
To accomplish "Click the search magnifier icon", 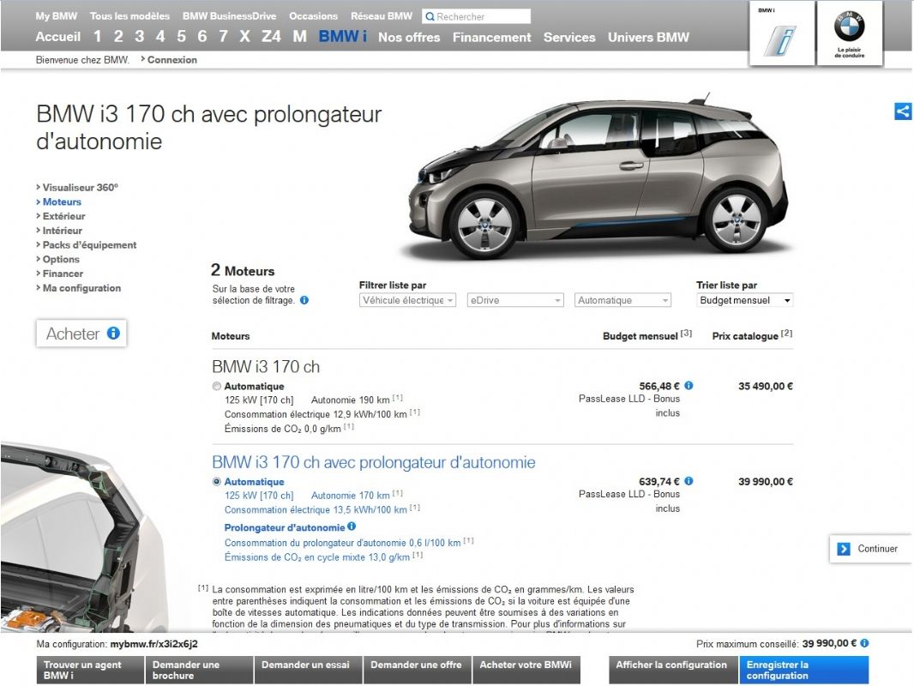I will pyautogui.click(x=430, y=16).
